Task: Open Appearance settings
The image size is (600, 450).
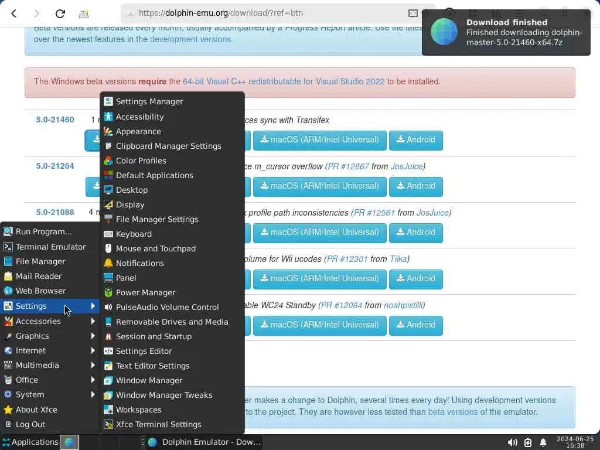Action: pos(172,131)
